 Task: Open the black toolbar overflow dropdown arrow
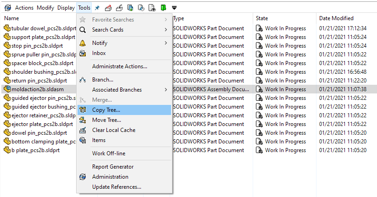tap(174, 8)
